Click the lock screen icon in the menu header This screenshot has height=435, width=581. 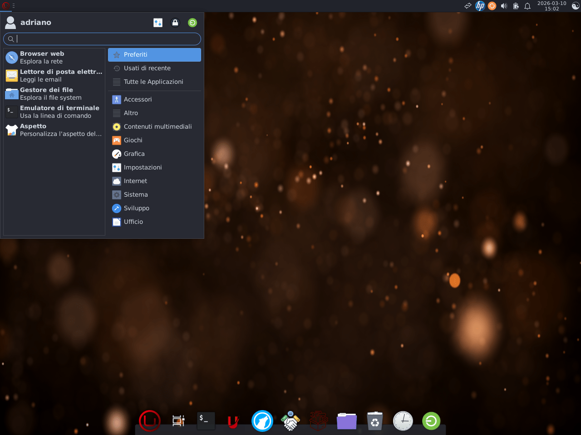pos(175,23)
